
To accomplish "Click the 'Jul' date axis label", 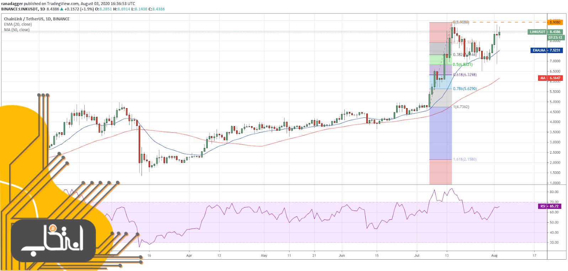I will click(x=417, y=255).
